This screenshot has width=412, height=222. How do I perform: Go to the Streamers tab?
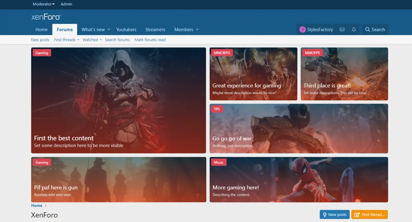[x=155, y=30]
